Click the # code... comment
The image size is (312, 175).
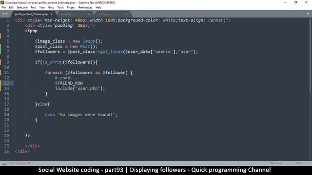point(66,78)
